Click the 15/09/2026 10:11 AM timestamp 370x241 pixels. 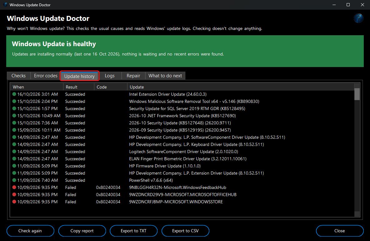click(x=39, y=130)
